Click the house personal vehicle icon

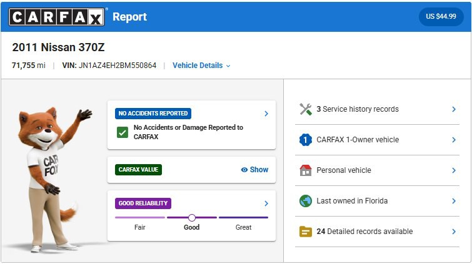click(305, 170)
